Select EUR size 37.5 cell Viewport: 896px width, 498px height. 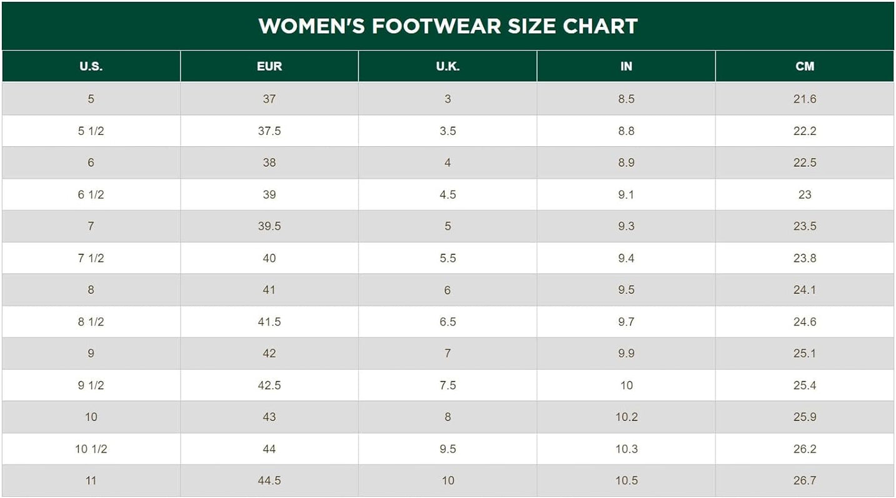(x=269, y=131)
